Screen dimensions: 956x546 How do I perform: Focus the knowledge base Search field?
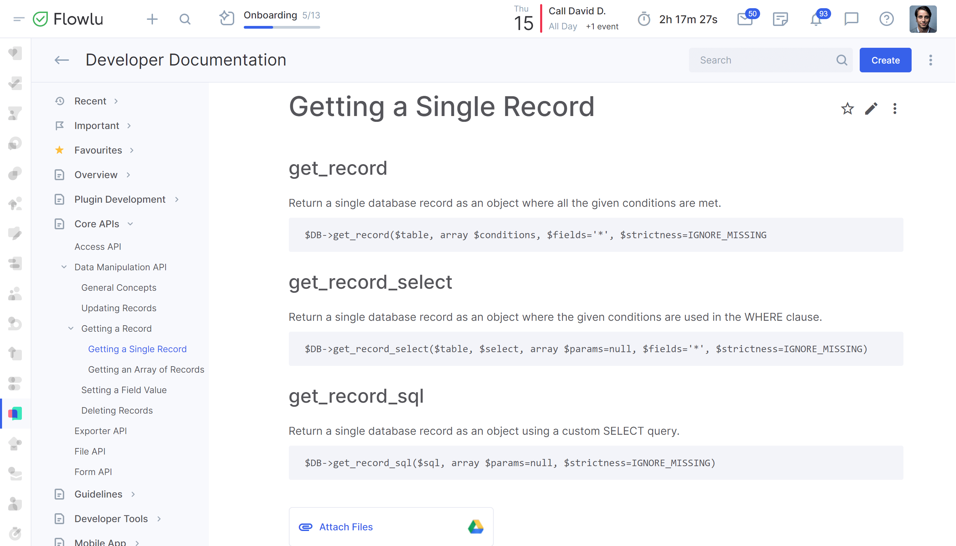coord(771,60)
